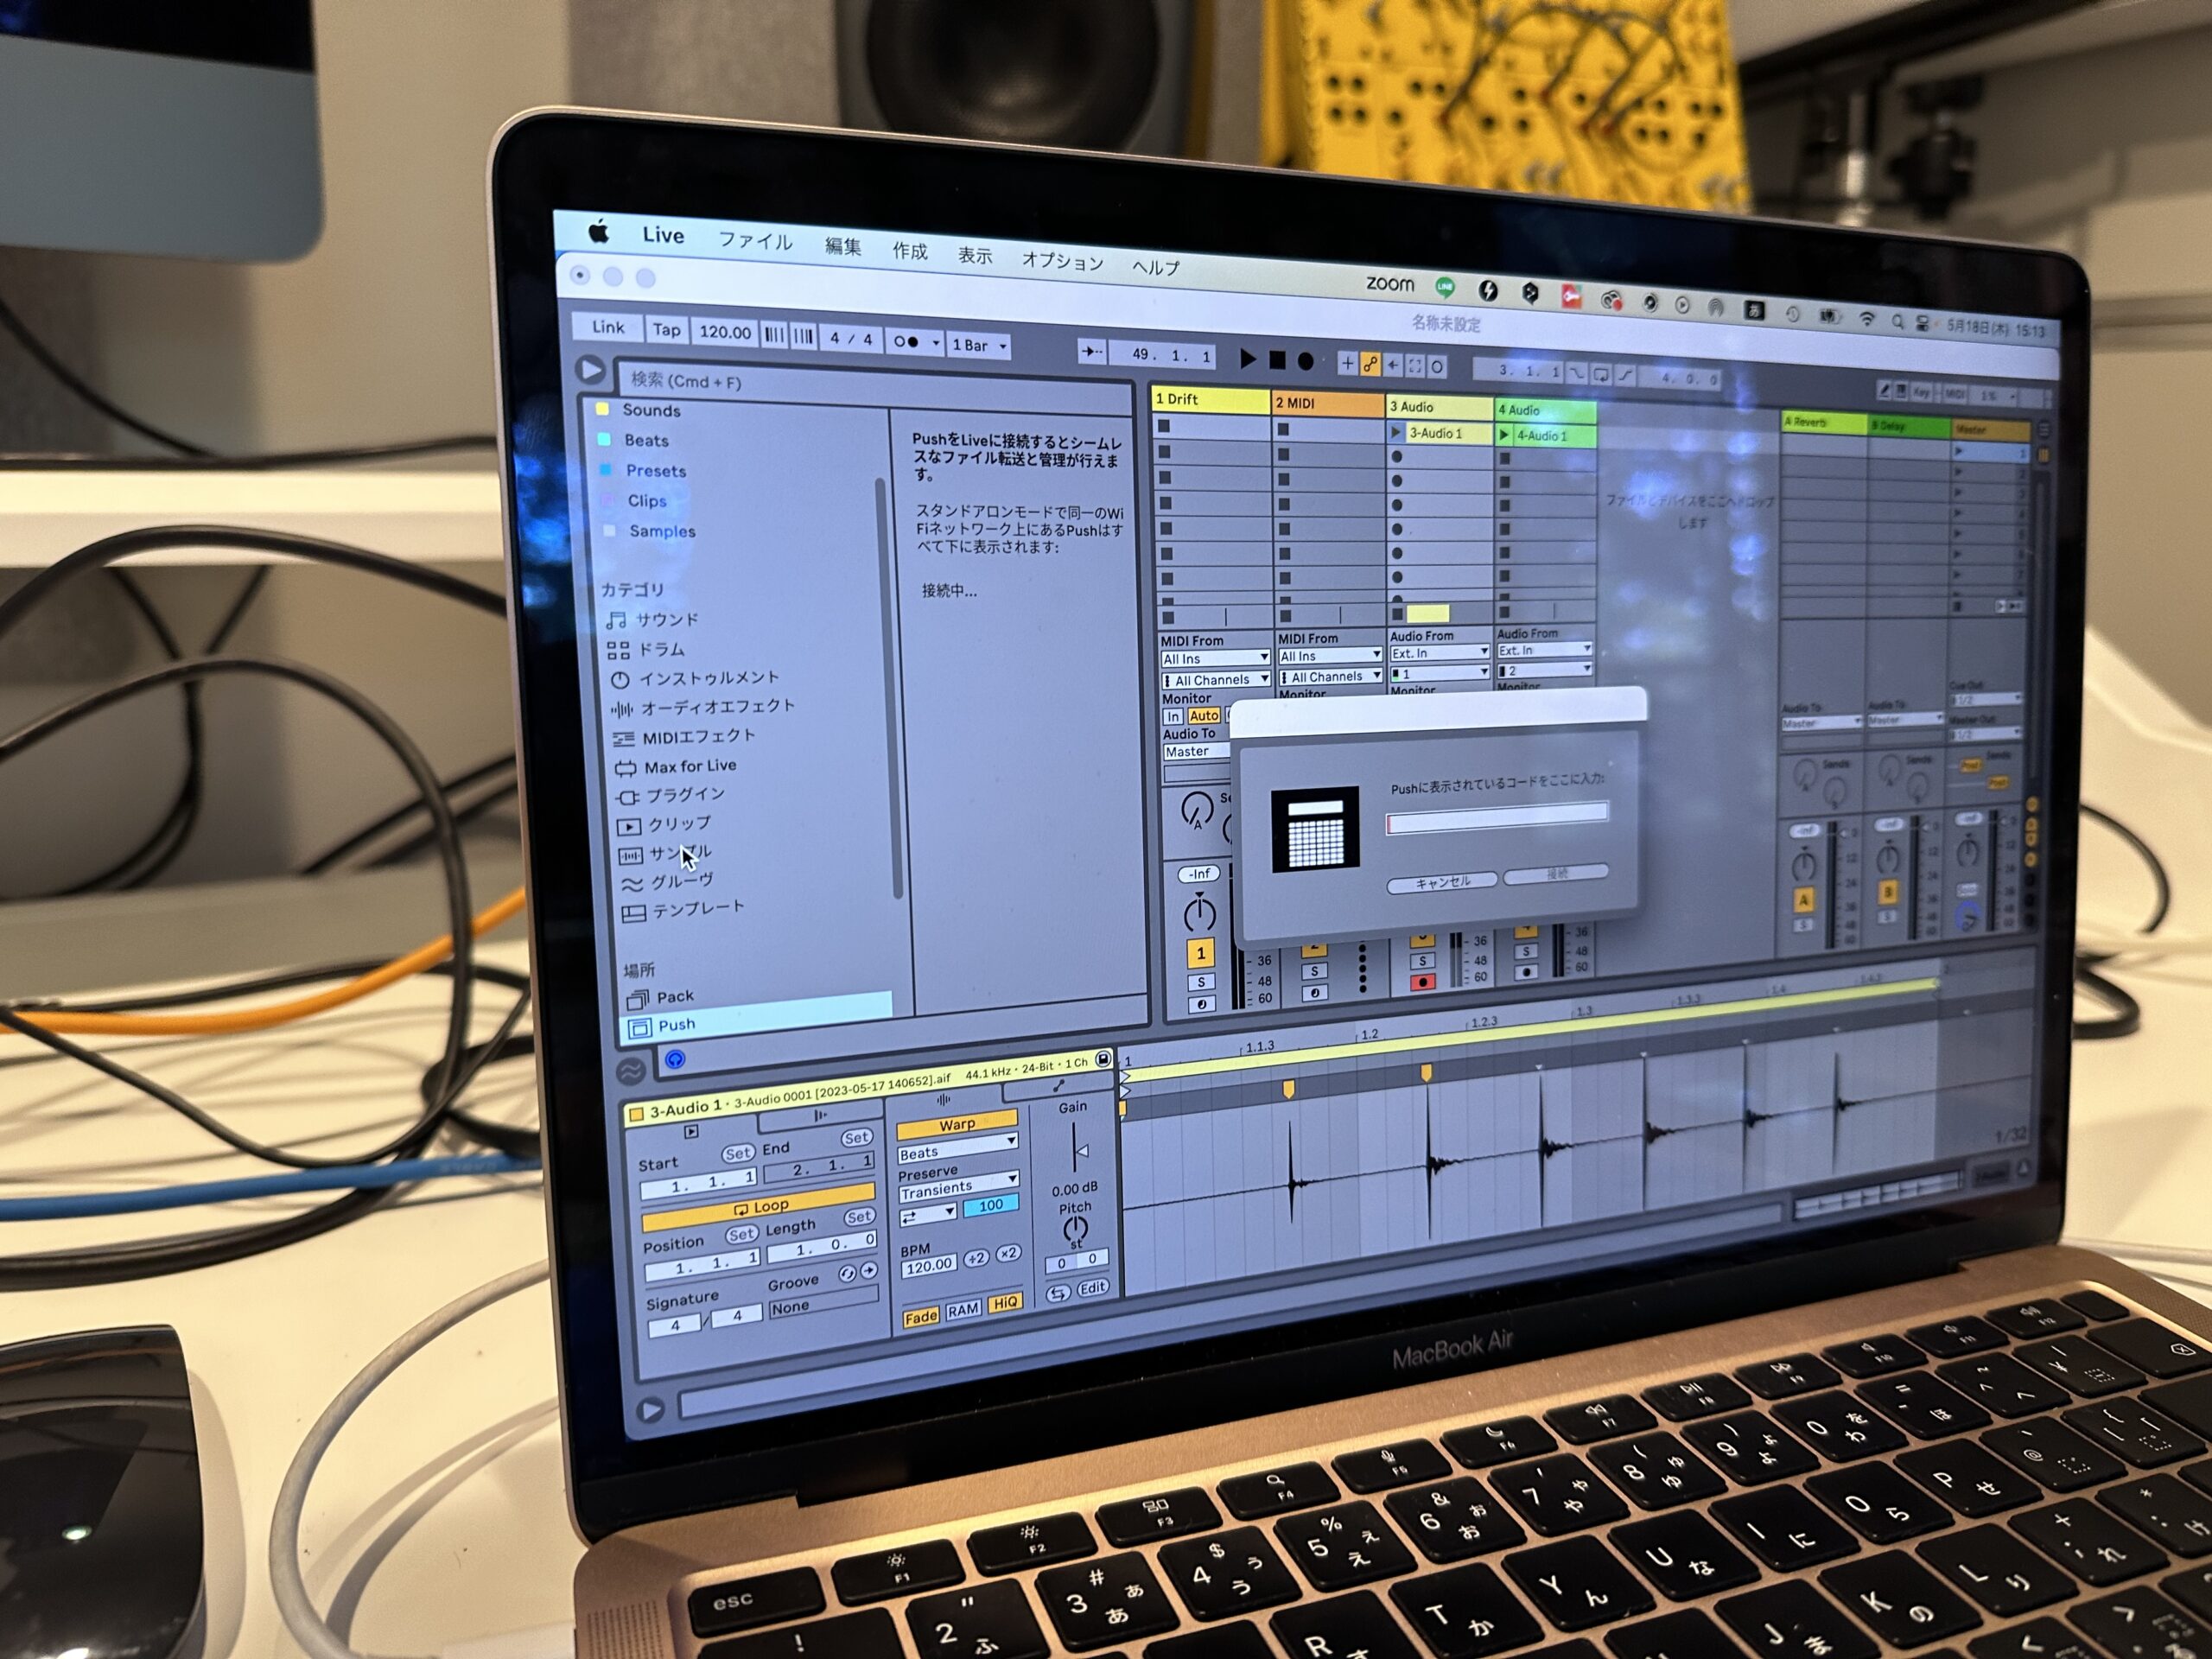Select the 120.00 tempo field
Screen dimensions: 2212x1659
(724, 332)
